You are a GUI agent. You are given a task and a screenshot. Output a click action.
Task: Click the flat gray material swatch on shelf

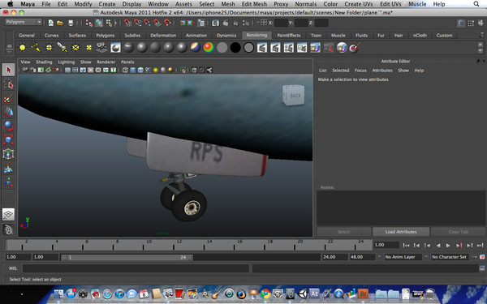[222, 48]
